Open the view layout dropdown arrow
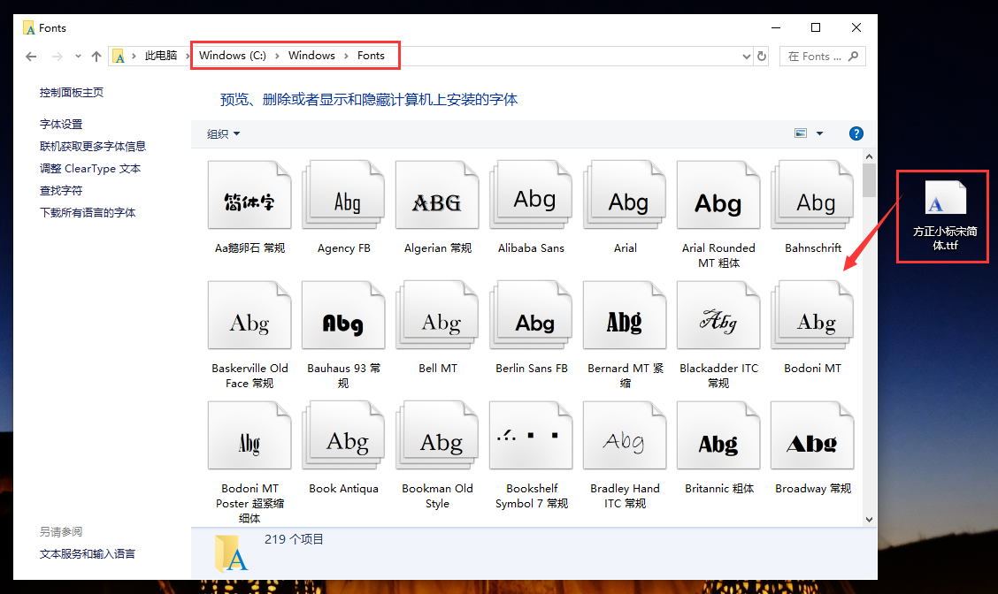 pyautogui.click(x=821, y=133)
